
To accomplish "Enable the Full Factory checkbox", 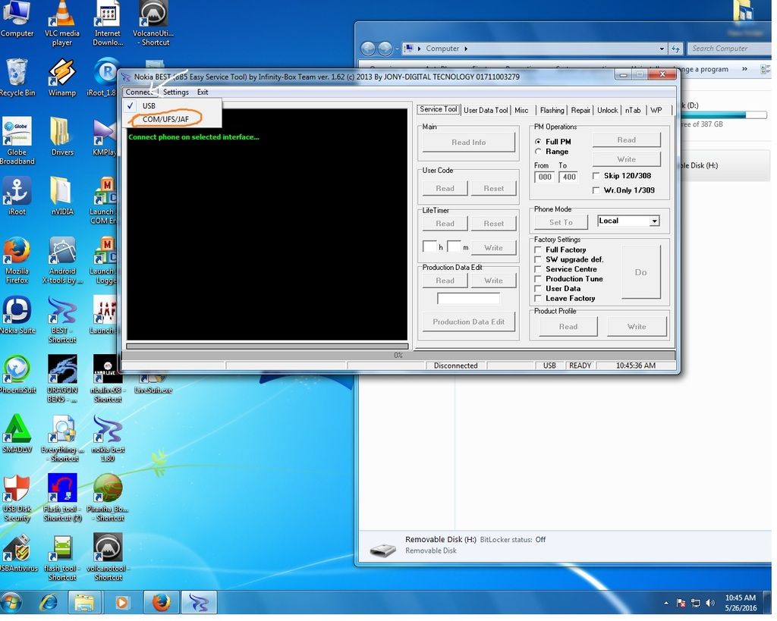I will 538,249.
